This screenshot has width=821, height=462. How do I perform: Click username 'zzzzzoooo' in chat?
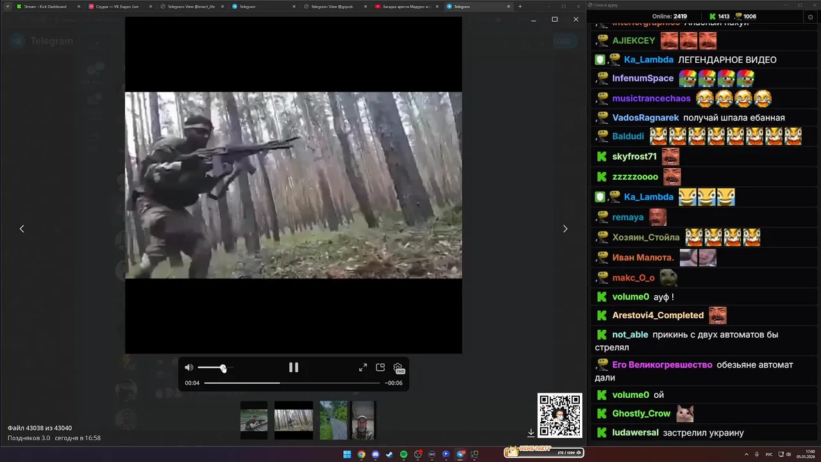(x=635, y=176)
